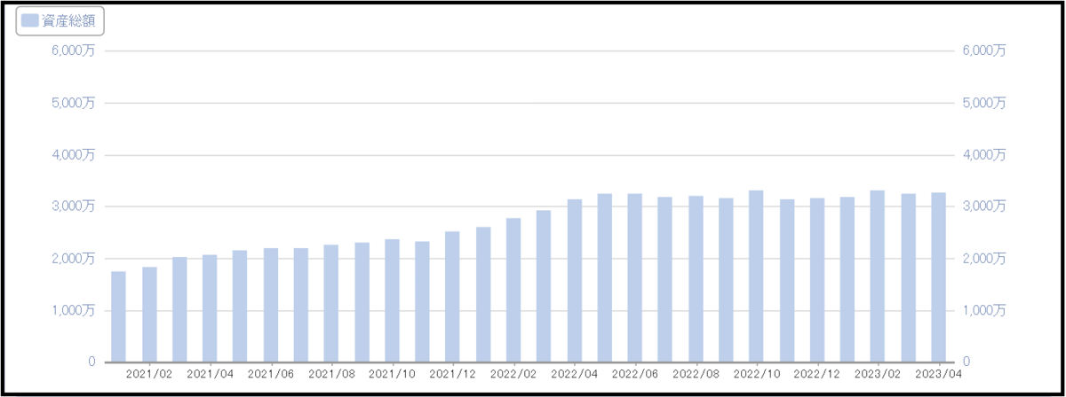The height and width of the screenshot is (397, 1066).
Task: Select the bar above 2021/08
Action: [331, 303]
